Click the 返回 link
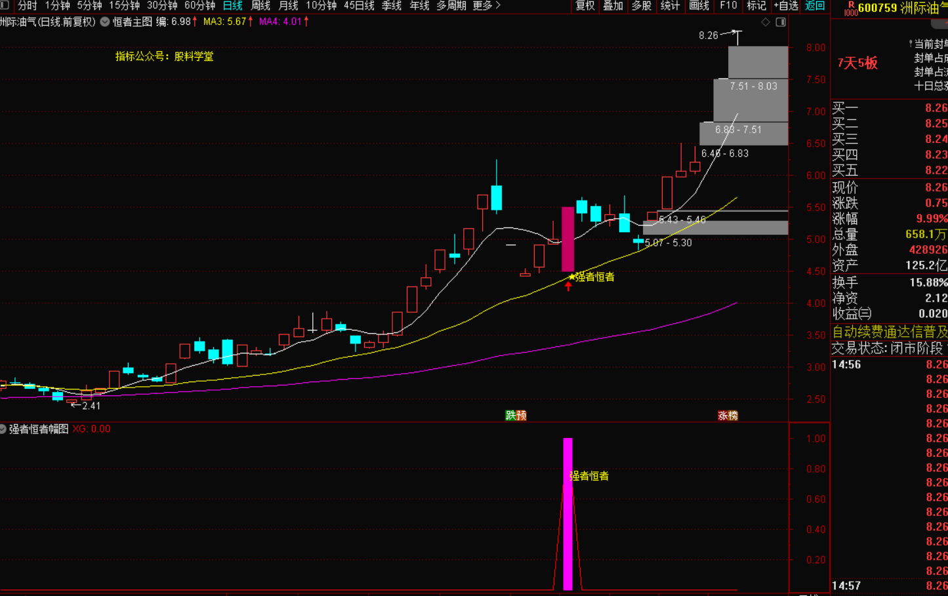 815,6
